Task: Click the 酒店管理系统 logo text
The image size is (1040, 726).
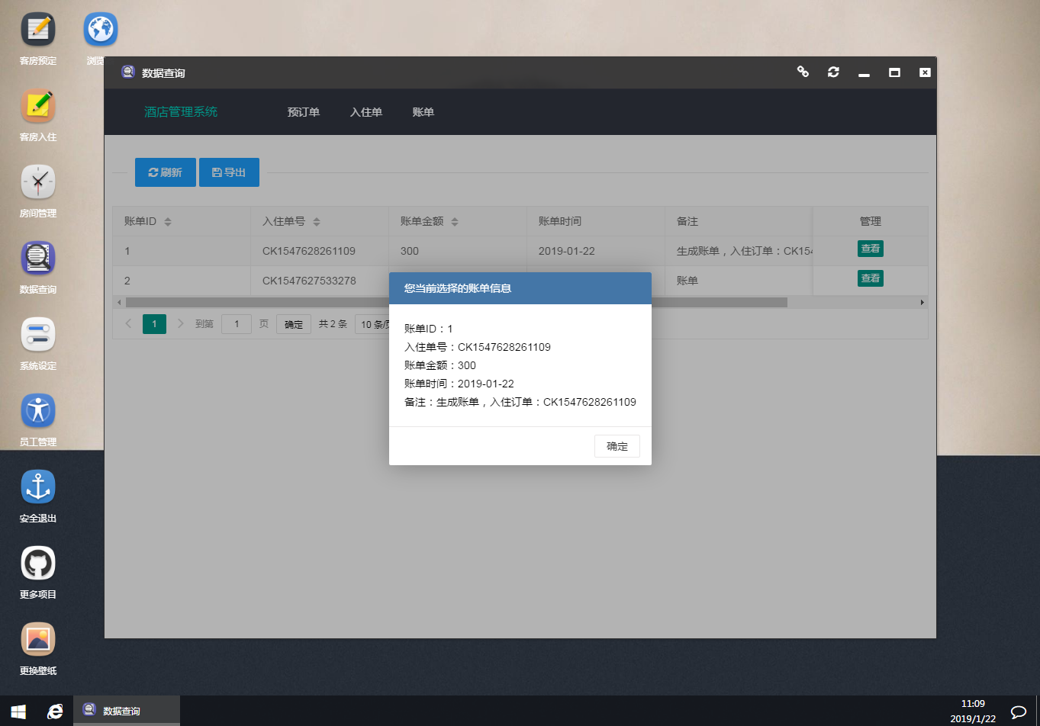Action: tap(181, 112)
